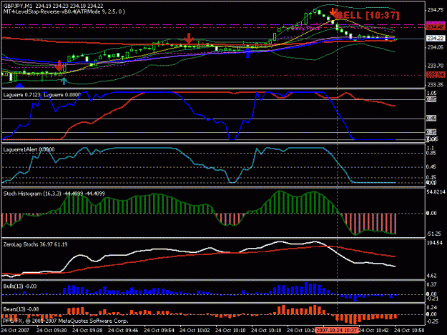
Task: Select the 24 Oct 10:42 time label
Action: click(x=374, y=331)
